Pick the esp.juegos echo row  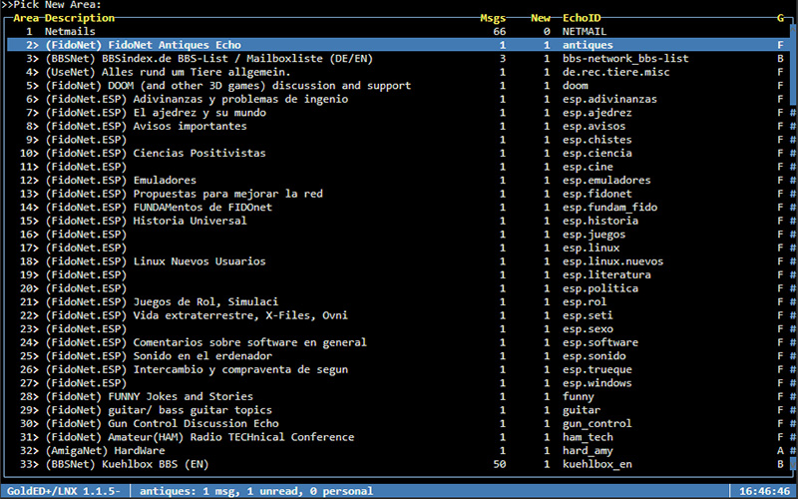point(398,235)
